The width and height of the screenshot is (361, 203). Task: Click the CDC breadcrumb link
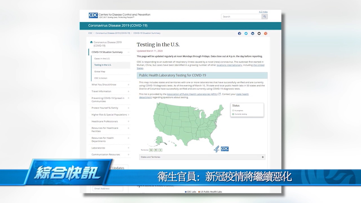pos(90,33)
